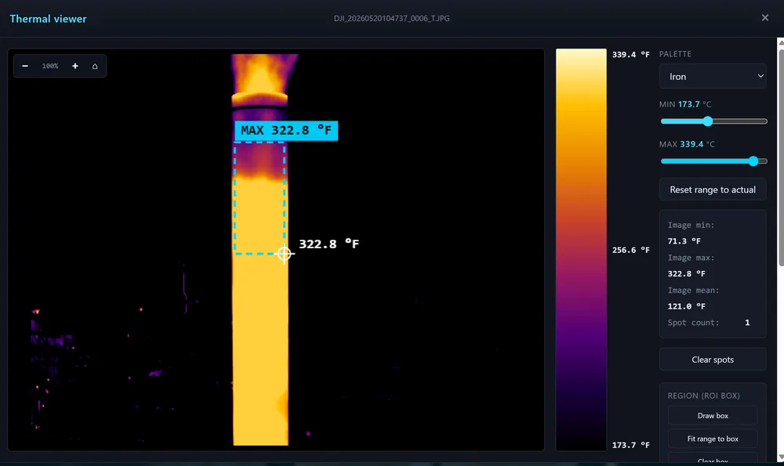Click the 339.4 °F scale top label
Screen dimensions: 784x466
631,55
